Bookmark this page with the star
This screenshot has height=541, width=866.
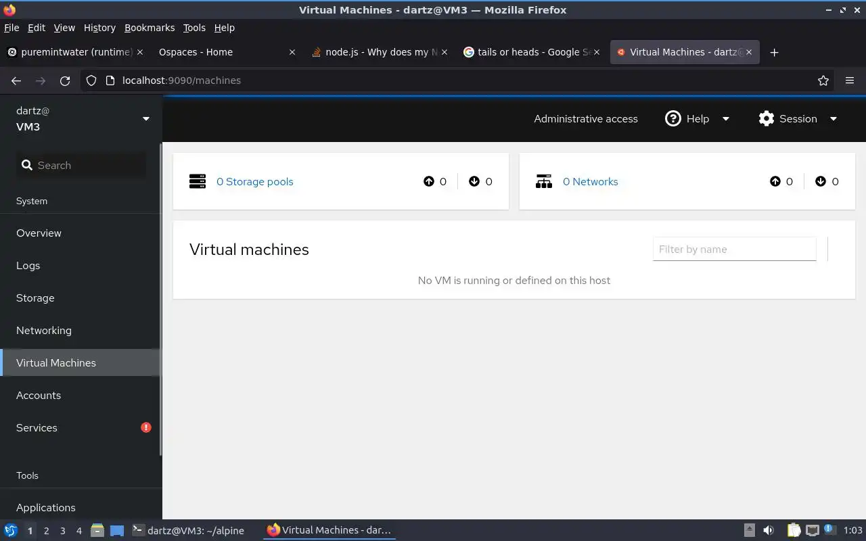823,80
